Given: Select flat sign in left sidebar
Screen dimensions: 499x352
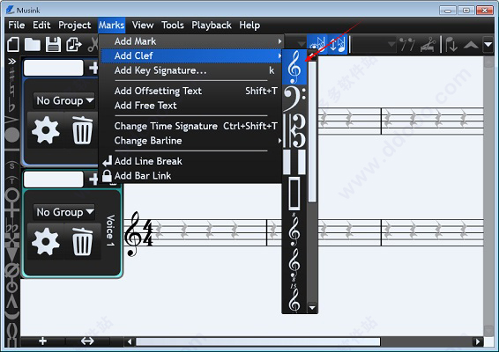Looking at the screenshot, I should click(x=11, y=105).
